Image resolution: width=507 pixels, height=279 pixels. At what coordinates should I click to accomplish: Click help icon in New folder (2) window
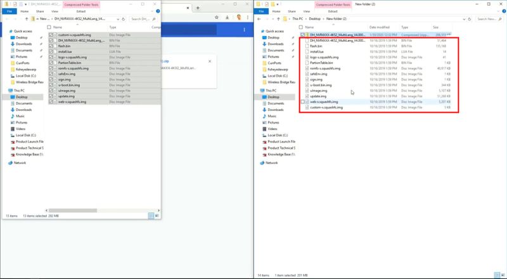[503, 11]
